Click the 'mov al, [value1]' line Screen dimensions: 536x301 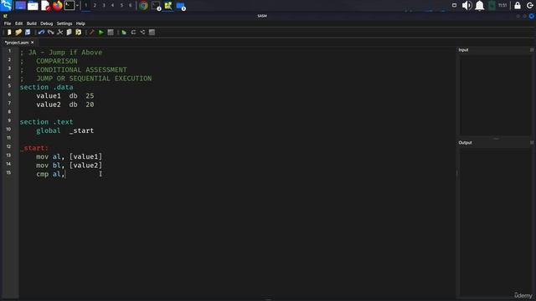pos(69,156)
